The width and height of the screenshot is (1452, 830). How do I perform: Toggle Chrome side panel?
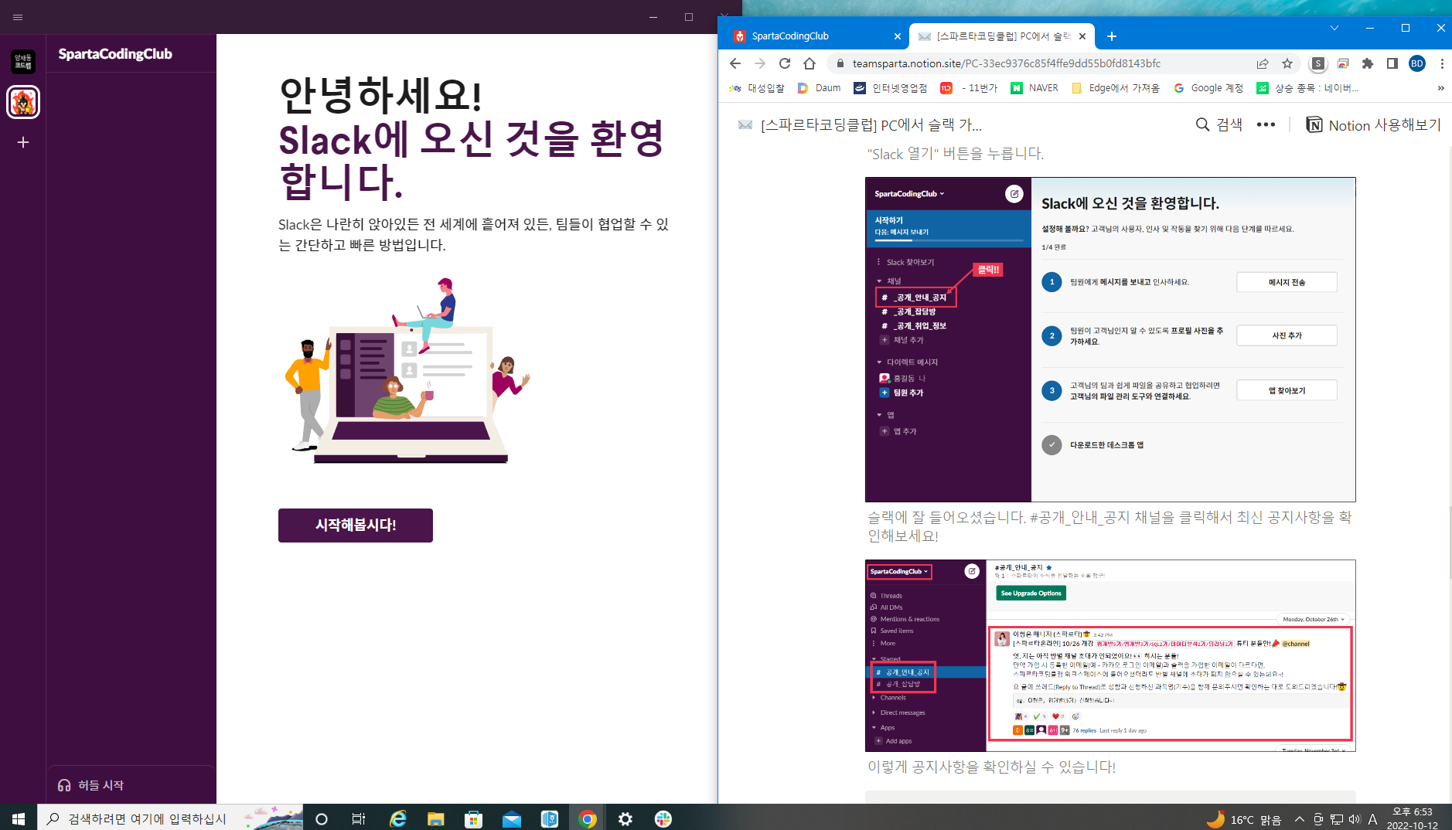[x=1392, y=63]
